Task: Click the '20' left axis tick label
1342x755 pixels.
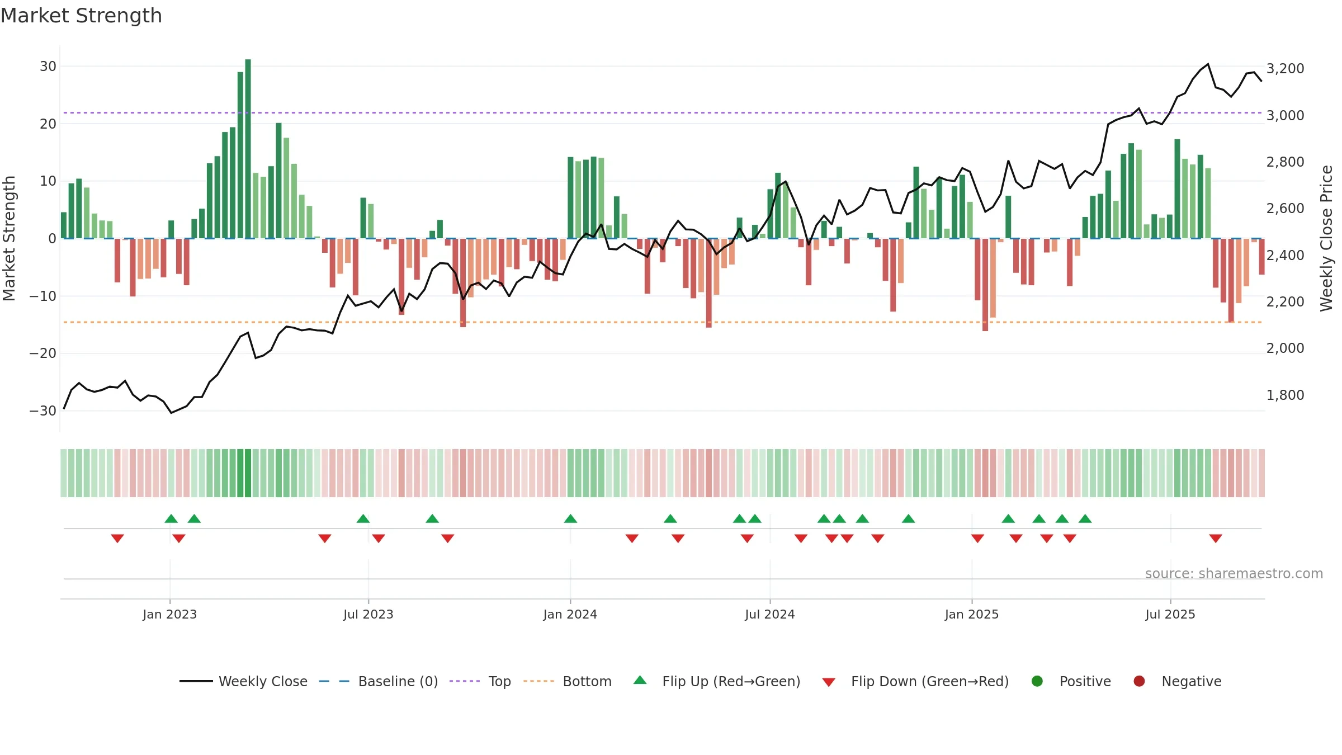Action: 48,124
